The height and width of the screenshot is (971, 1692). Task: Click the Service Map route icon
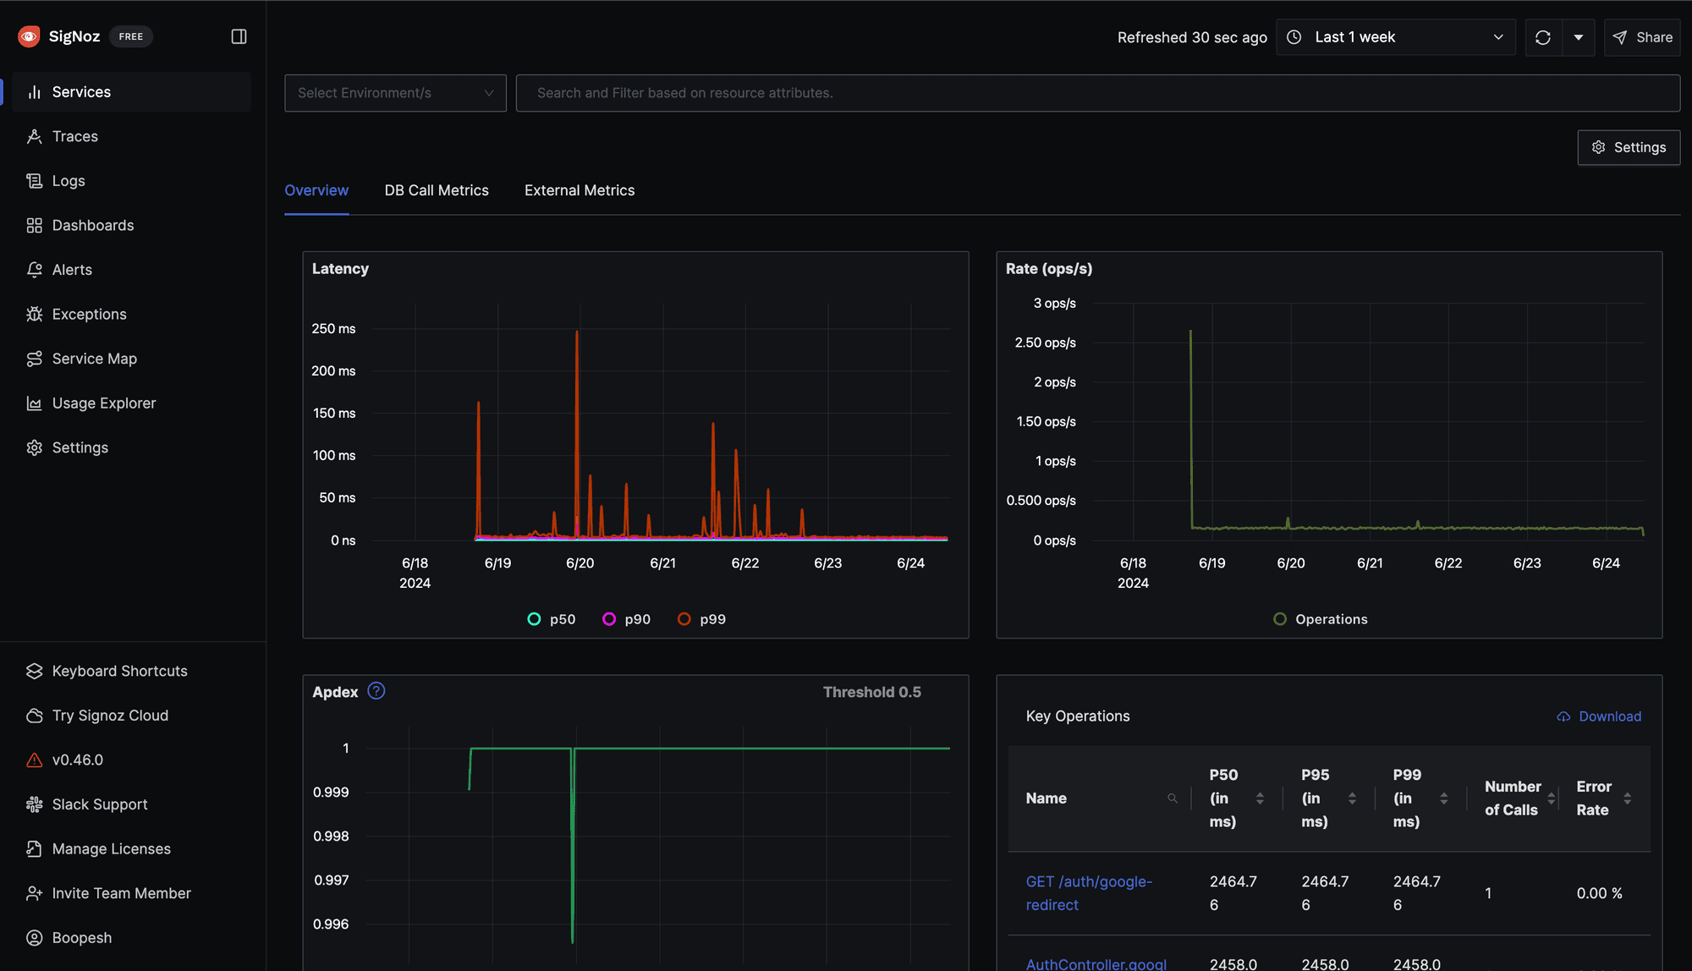coord(34,359)
